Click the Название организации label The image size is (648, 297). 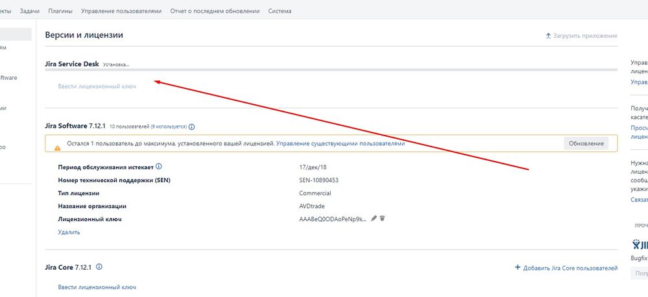pyautogui.click(x=92, y=206)
